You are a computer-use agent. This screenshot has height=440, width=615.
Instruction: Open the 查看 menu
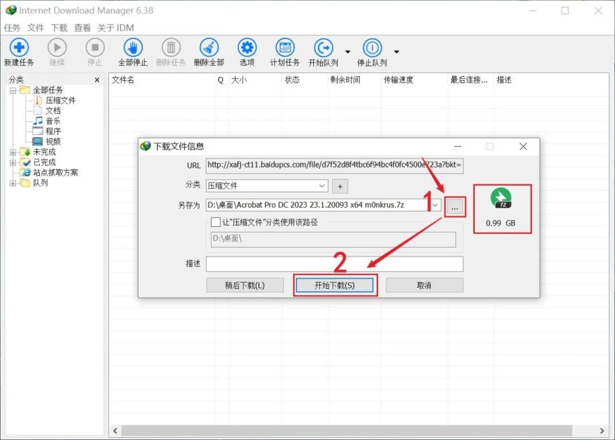[83, 28]
